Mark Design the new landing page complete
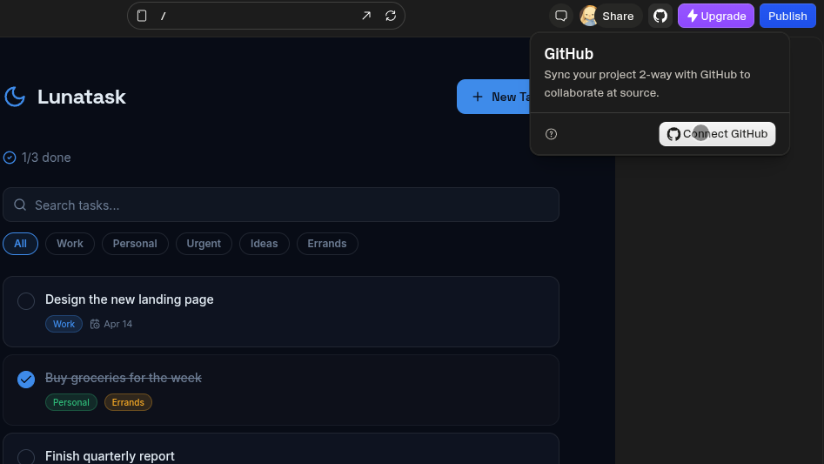The height and width of the screenshot is (464, 824). coord(26,301)
